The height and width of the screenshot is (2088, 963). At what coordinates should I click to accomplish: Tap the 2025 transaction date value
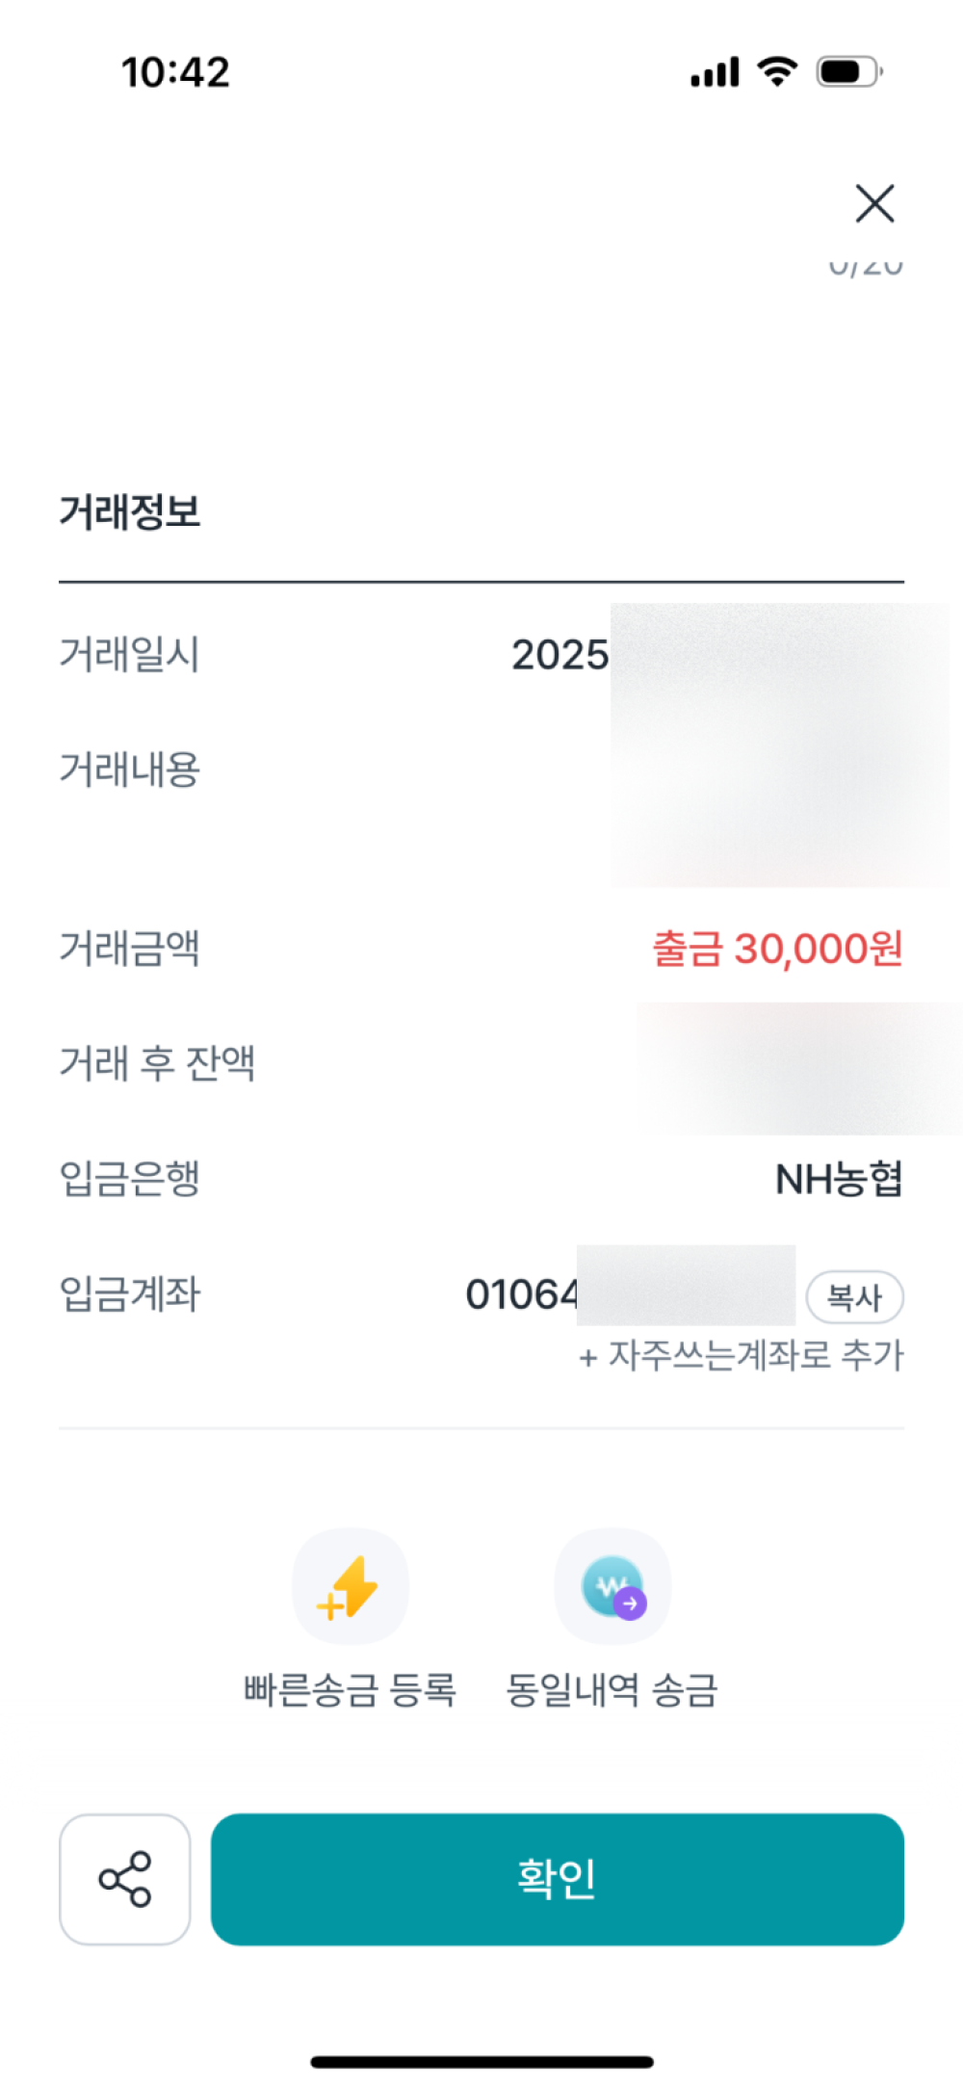coord(560,655)
